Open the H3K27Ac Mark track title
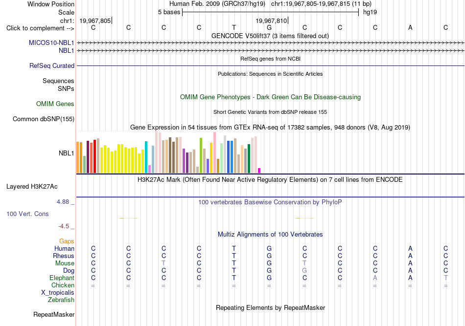Image resolution: width=465 pixels, height=326 pixels. pyautogui.click(x=270, y=180)
